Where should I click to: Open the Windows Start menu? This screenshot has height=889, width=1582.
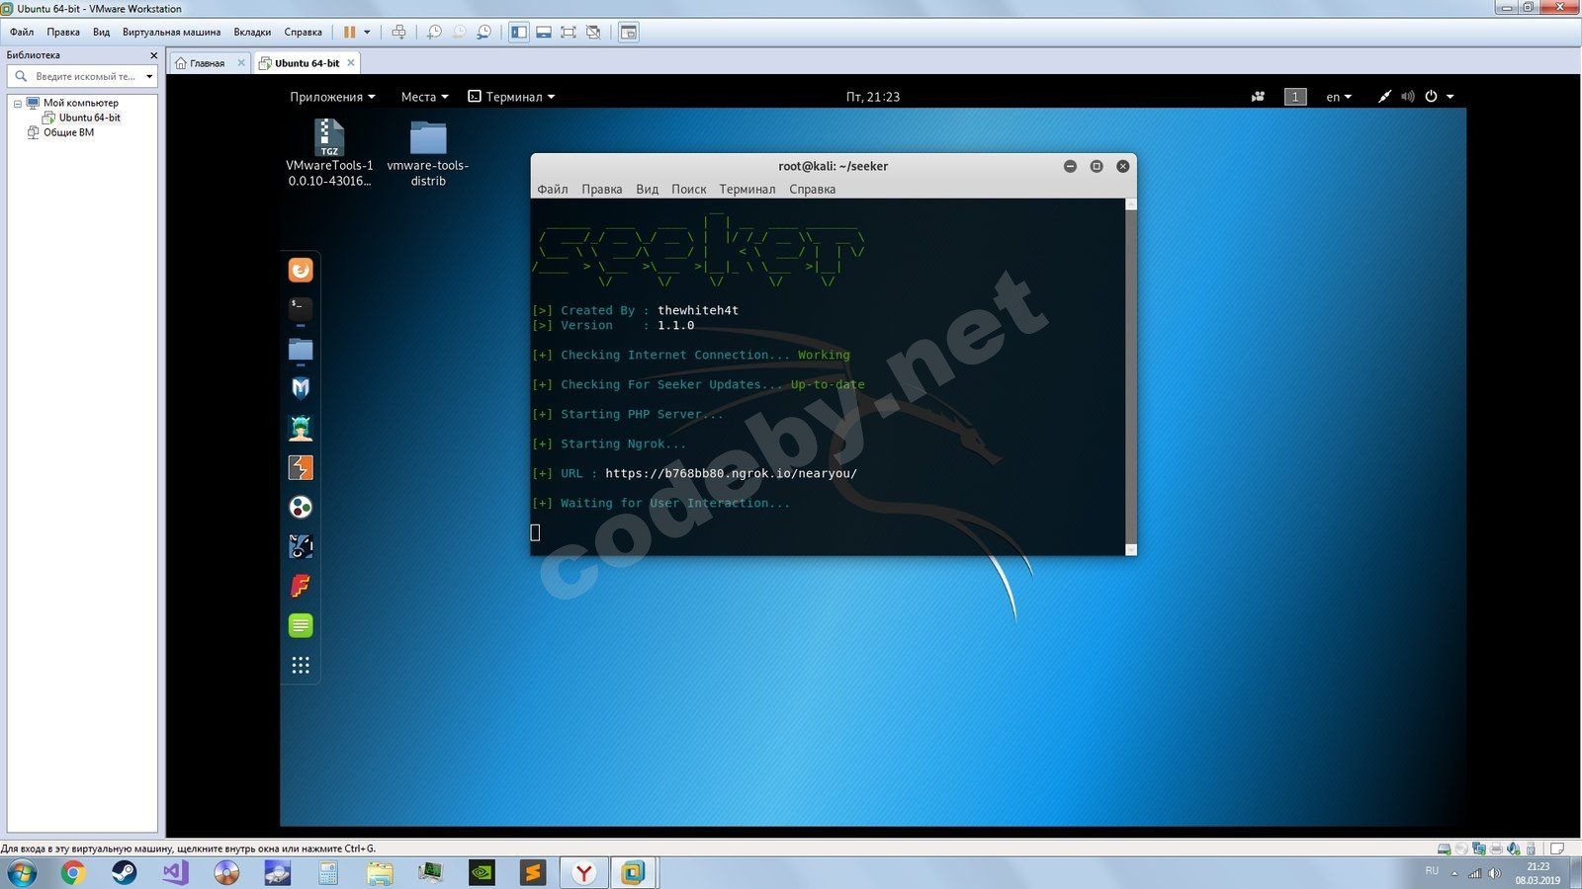[22, 873]
